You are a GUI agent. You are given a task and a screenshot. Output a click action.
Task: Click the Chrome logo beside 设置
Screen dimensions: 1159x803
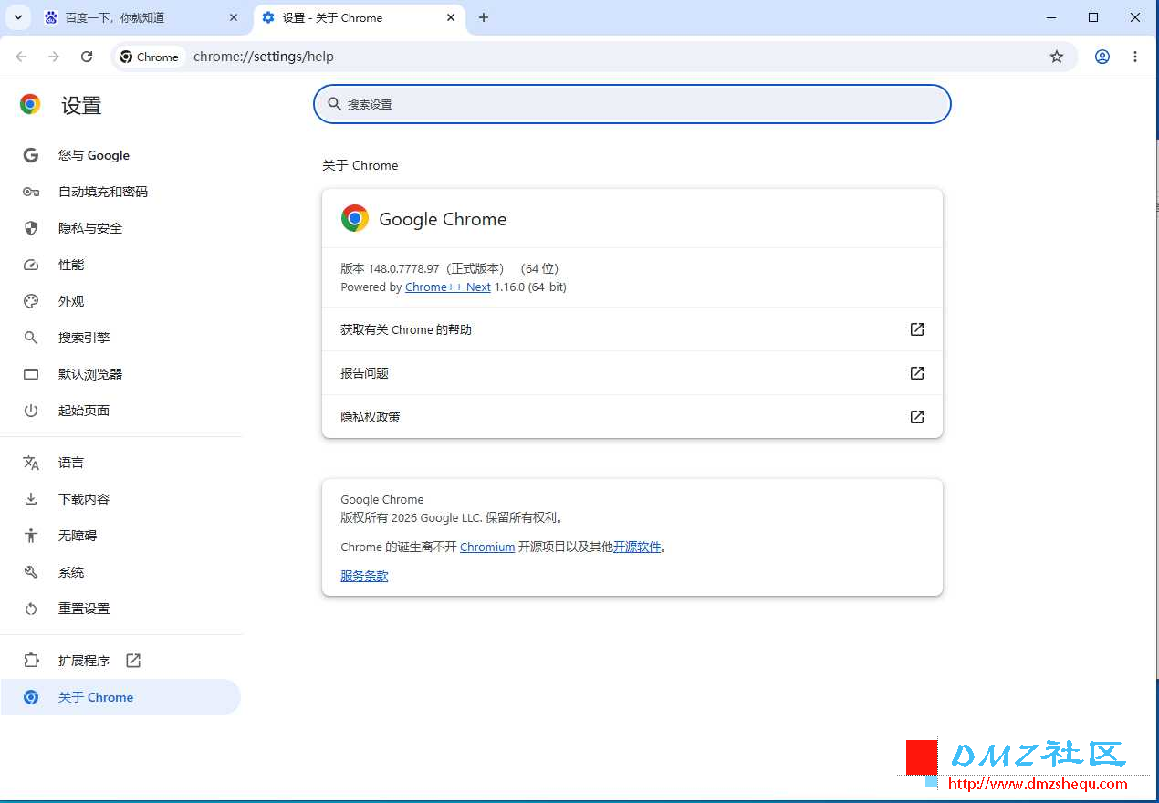click(30, 104)
